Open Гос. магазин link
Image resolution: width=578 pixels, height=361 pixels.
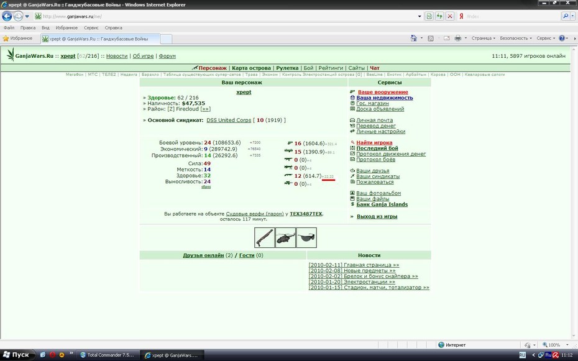pyautogui.click(x=372, y=103)
